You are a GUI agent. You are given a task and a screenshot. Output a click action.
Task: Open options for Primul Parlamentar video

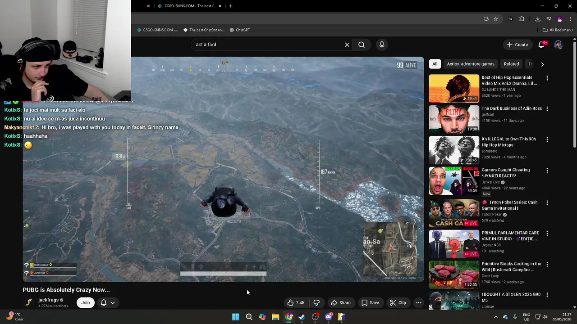pyautogui.click(x=547, y=234)
